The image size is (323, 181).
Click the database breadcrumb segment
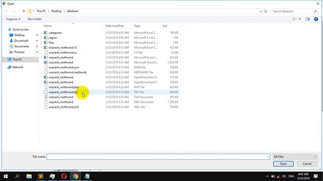73,11
